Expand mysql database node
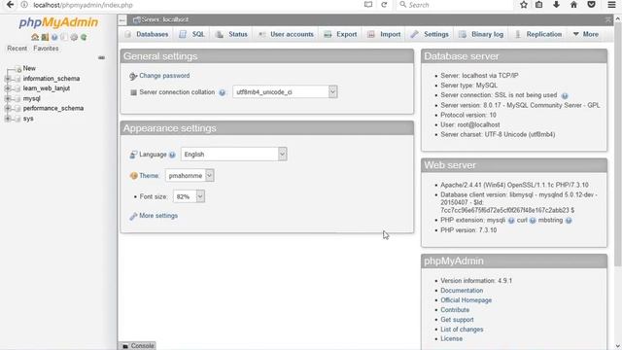Image resolution: width=622 pixels, height=350 pixels. coord(8,98)
